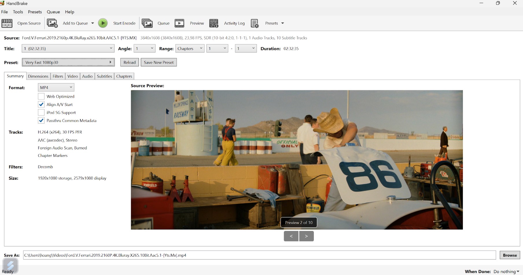Screen dimensions: 523x275
Task: Open the Range Chapters dropdown
Action: [x=190, y=49]
